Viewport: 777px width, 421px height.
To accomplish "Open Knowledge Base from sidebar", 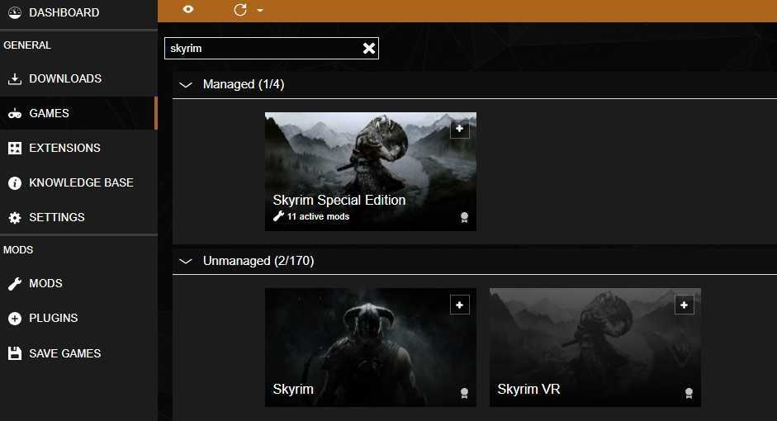I will (81, 182).
